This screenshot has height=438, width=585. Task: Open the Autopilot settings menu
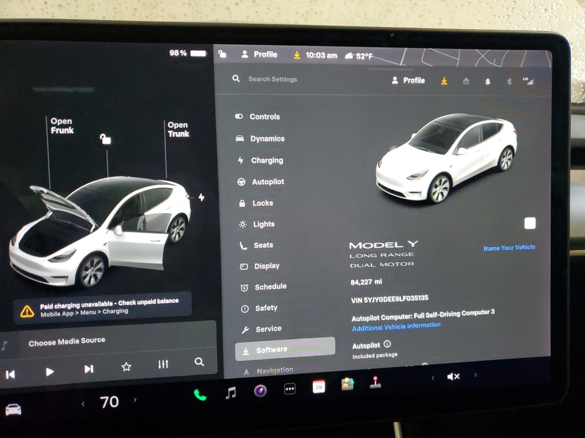coord(268,182)
